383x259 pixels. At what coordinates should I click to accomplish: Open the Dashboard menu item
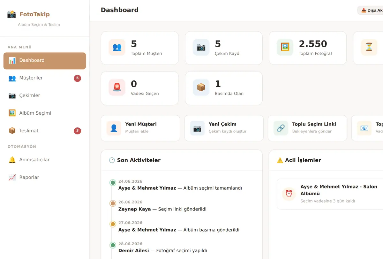[45, 61]
